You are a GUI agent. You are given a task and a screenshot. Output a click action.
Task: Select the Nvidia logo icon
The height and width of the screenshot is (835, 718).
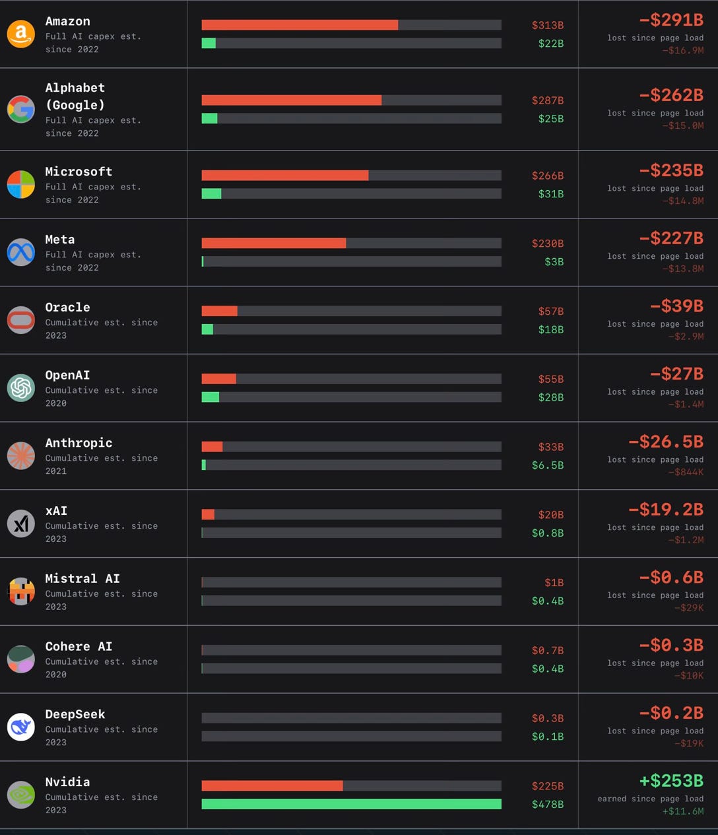pyautogui.click(x=21, y=795)
